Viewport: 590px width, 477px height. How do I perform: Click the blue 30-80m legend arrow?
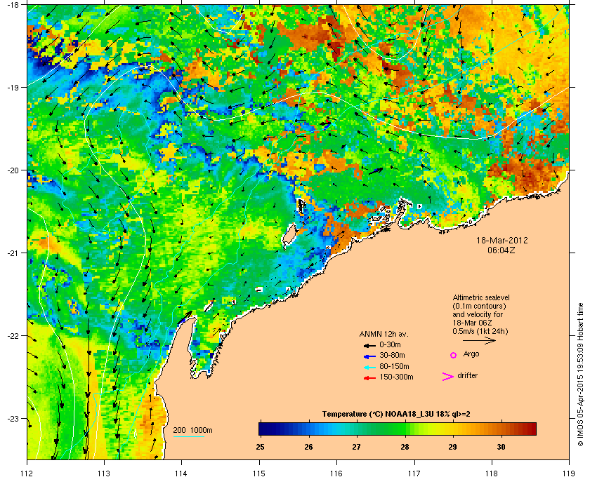[x=369, y=356]
